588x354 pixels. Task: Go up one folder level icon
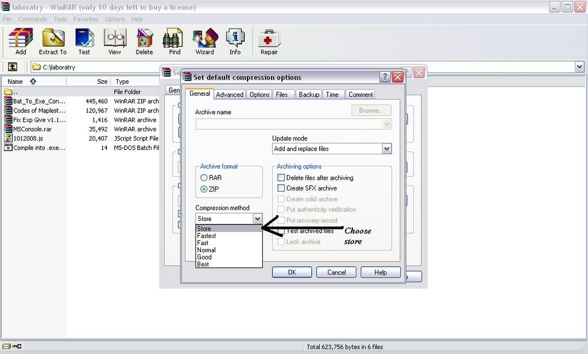coord(13,67)
